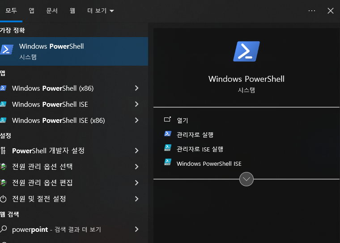The height and width of the screenshot is (243, 340).
Task: Click 열기 to open PowerShell
Action: pos(183,121)
